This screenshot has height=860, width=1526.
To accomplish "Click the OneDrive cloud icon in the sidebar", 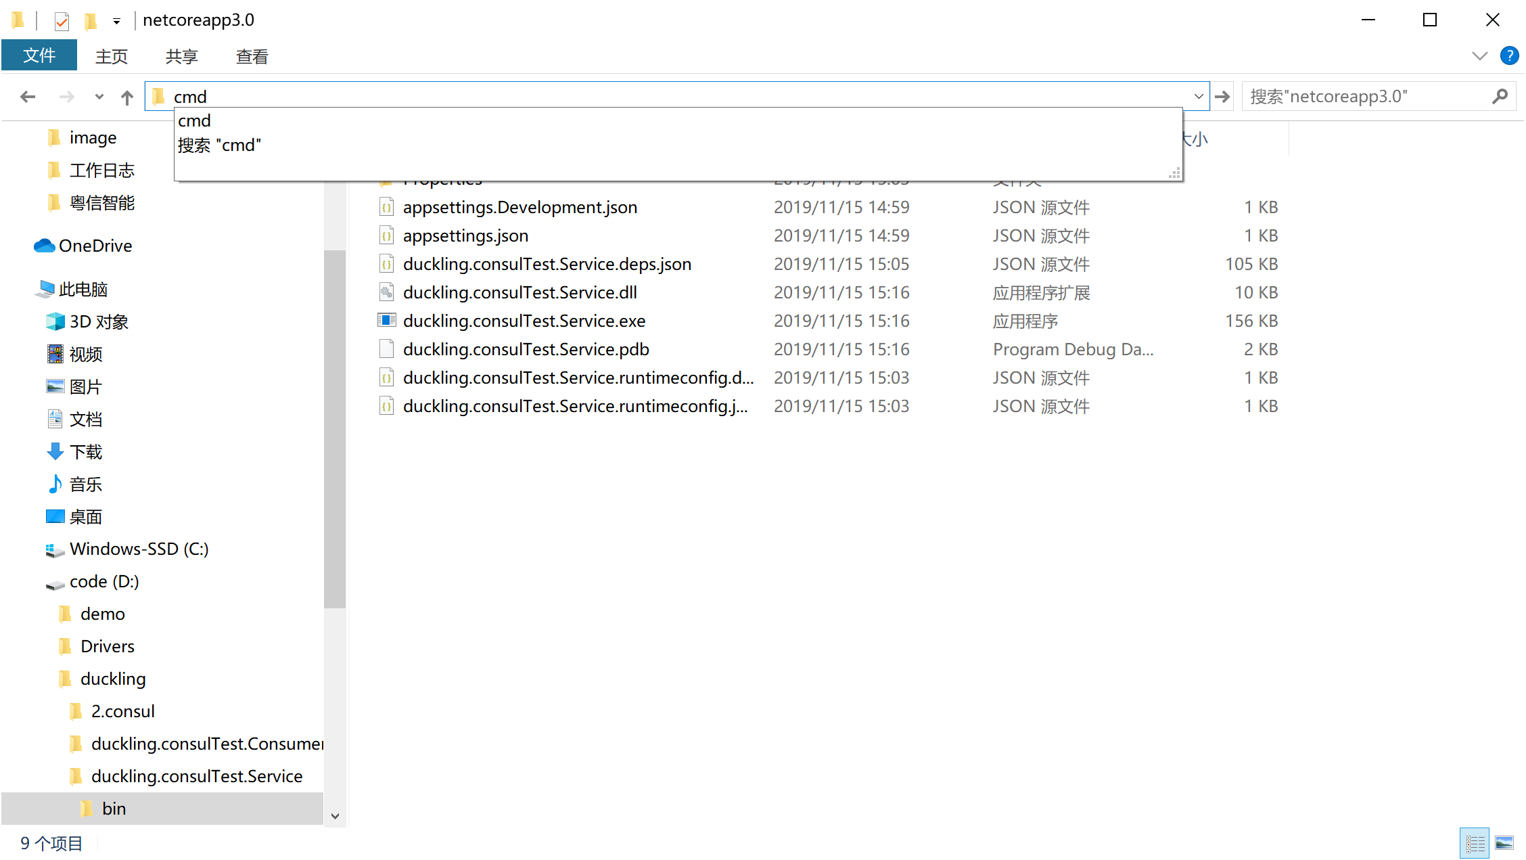I will pos(43,245).
